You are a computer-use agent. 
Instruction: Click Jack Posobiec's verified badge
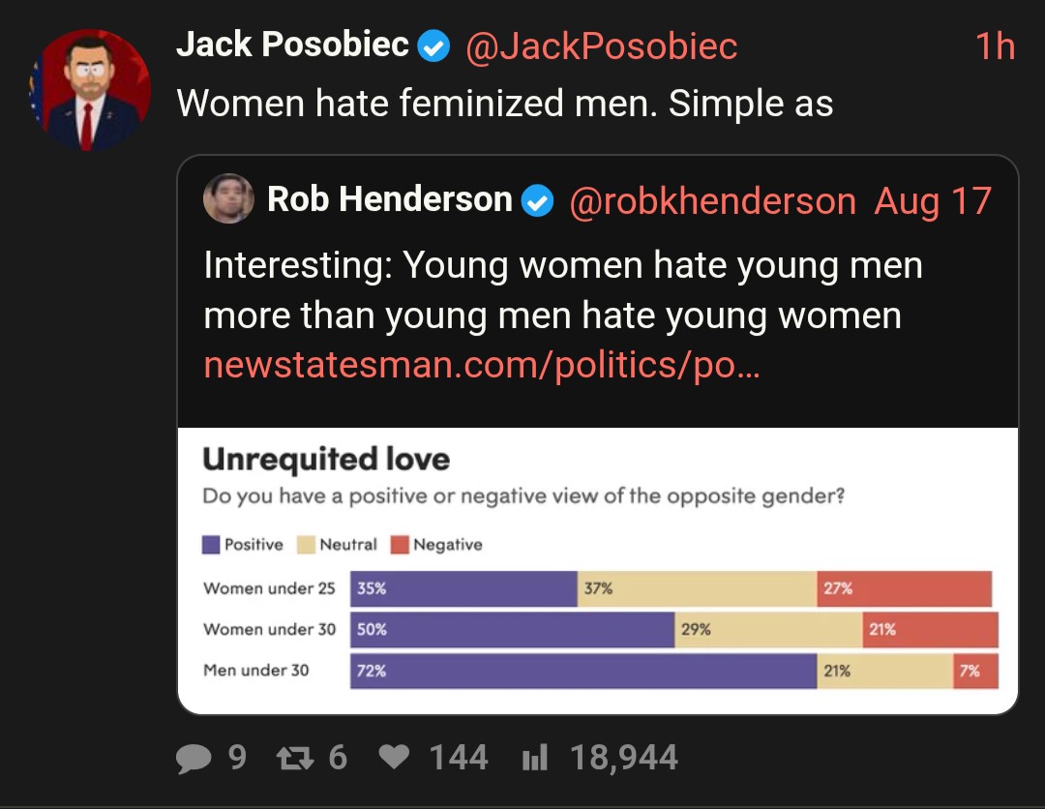point(433,46)
